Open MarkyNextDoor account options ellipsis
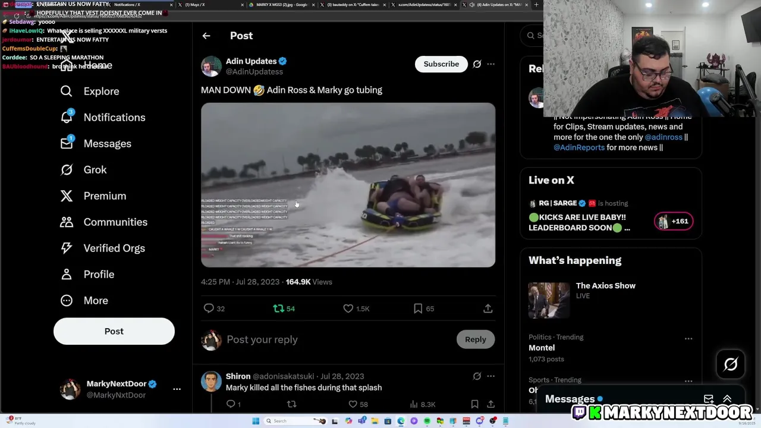Image resolution: width=761 pixels, height=428 pixels. click(177, 389)
